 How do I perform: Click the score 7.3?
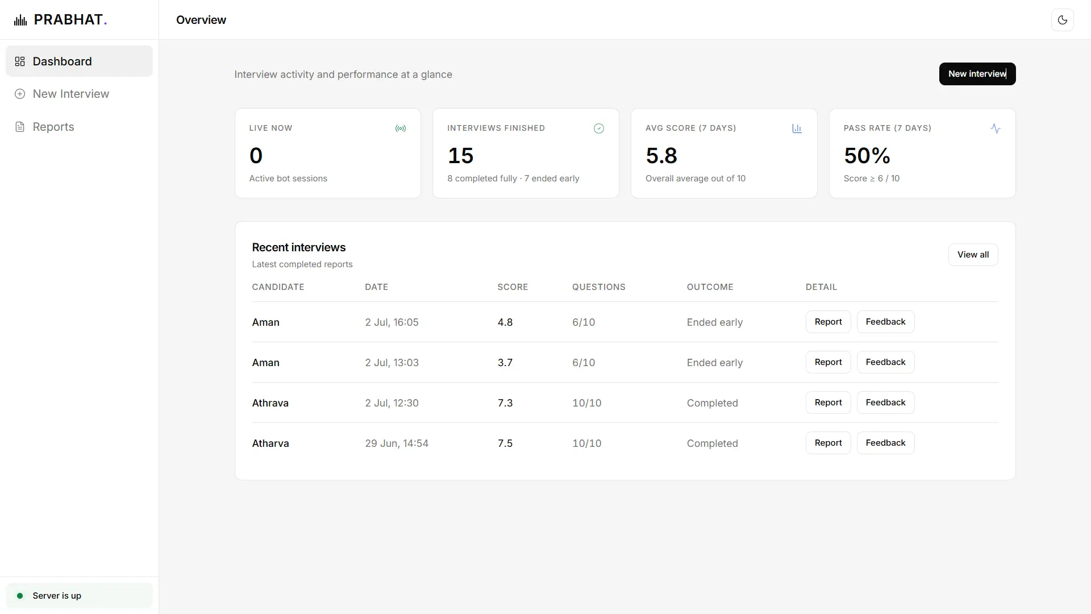coord(505,403)
